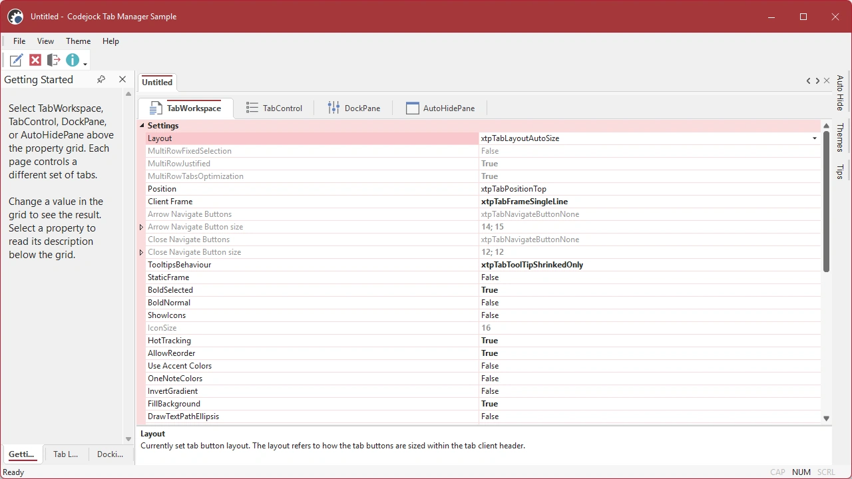Click the Codejock app logo icon
The image size is (852, 479).
pos(15,17)
